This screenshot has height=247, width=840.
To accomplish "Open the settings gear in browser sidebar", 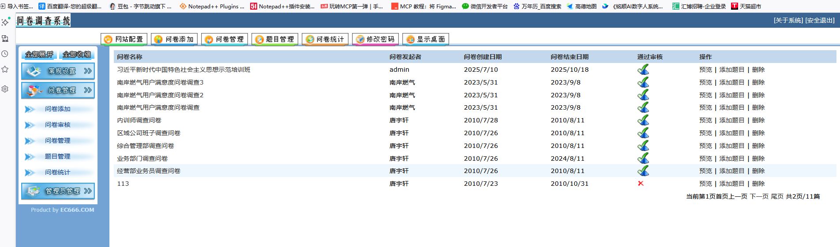I will point(5,89).
